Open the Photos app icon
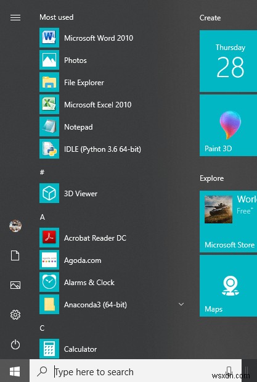This screenshot has width=257, height=382. (49, 60)
